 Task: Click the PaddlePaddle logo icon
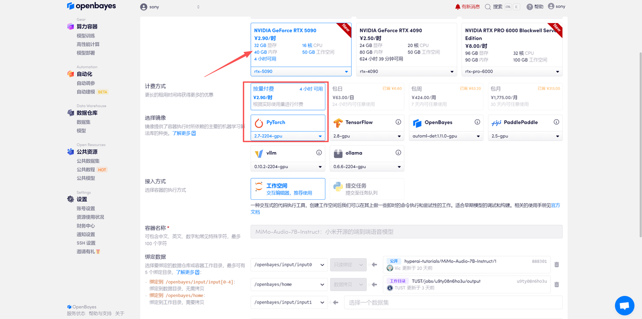click(496, 123)
